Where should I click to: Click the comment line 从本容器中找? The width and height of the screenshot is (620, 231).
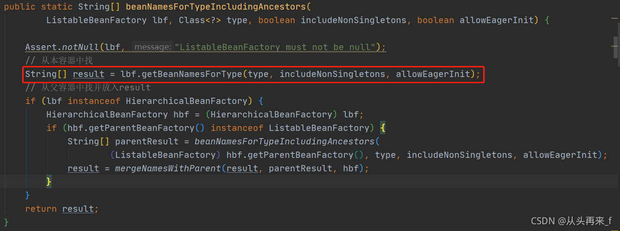coord(59,61)
